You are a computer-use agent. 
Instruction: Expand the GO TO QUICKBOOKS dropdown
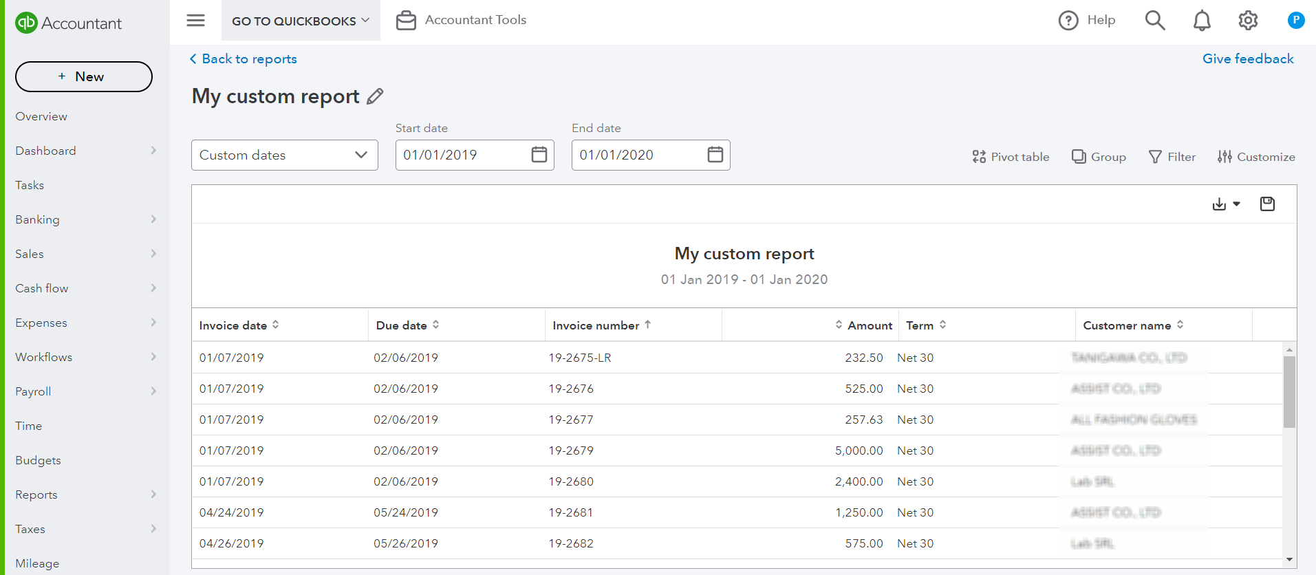coord(301,21)
